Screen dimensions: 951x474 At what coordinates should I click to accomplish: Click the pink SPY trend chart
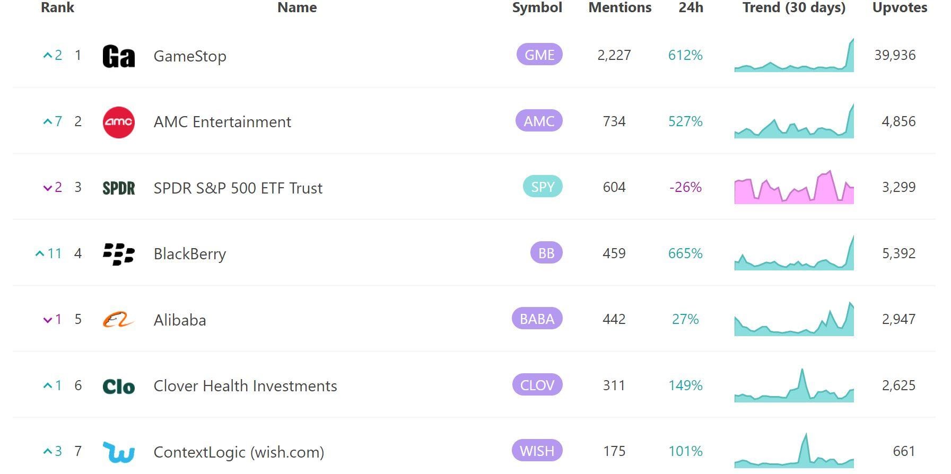tap(794, 187)
